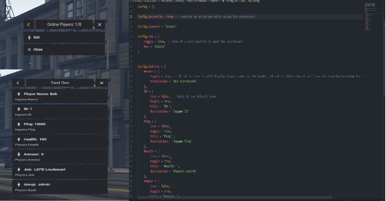Click the key = 'DELETE' code line
The image size is (386, 201).
(155, 47)
